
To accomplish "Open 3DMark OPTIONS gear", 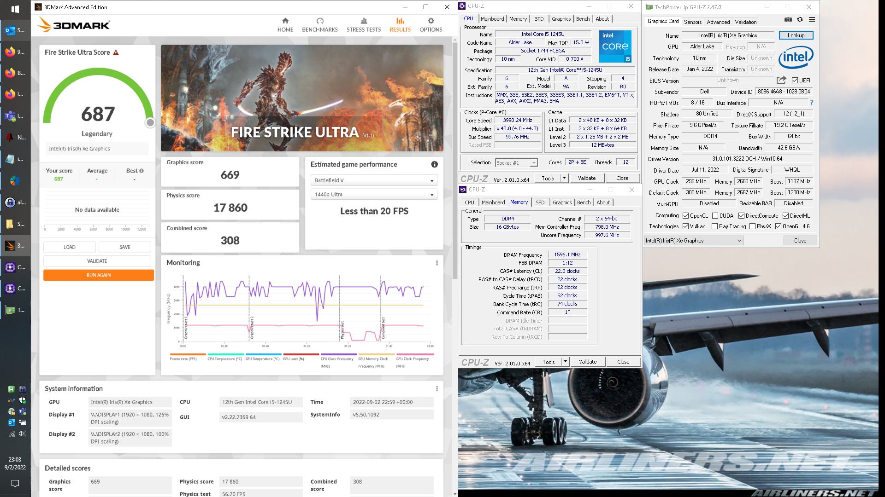I will [431, 25].
